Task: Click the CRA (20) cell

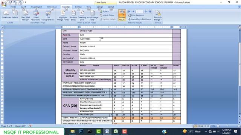Action: (70, 106)
